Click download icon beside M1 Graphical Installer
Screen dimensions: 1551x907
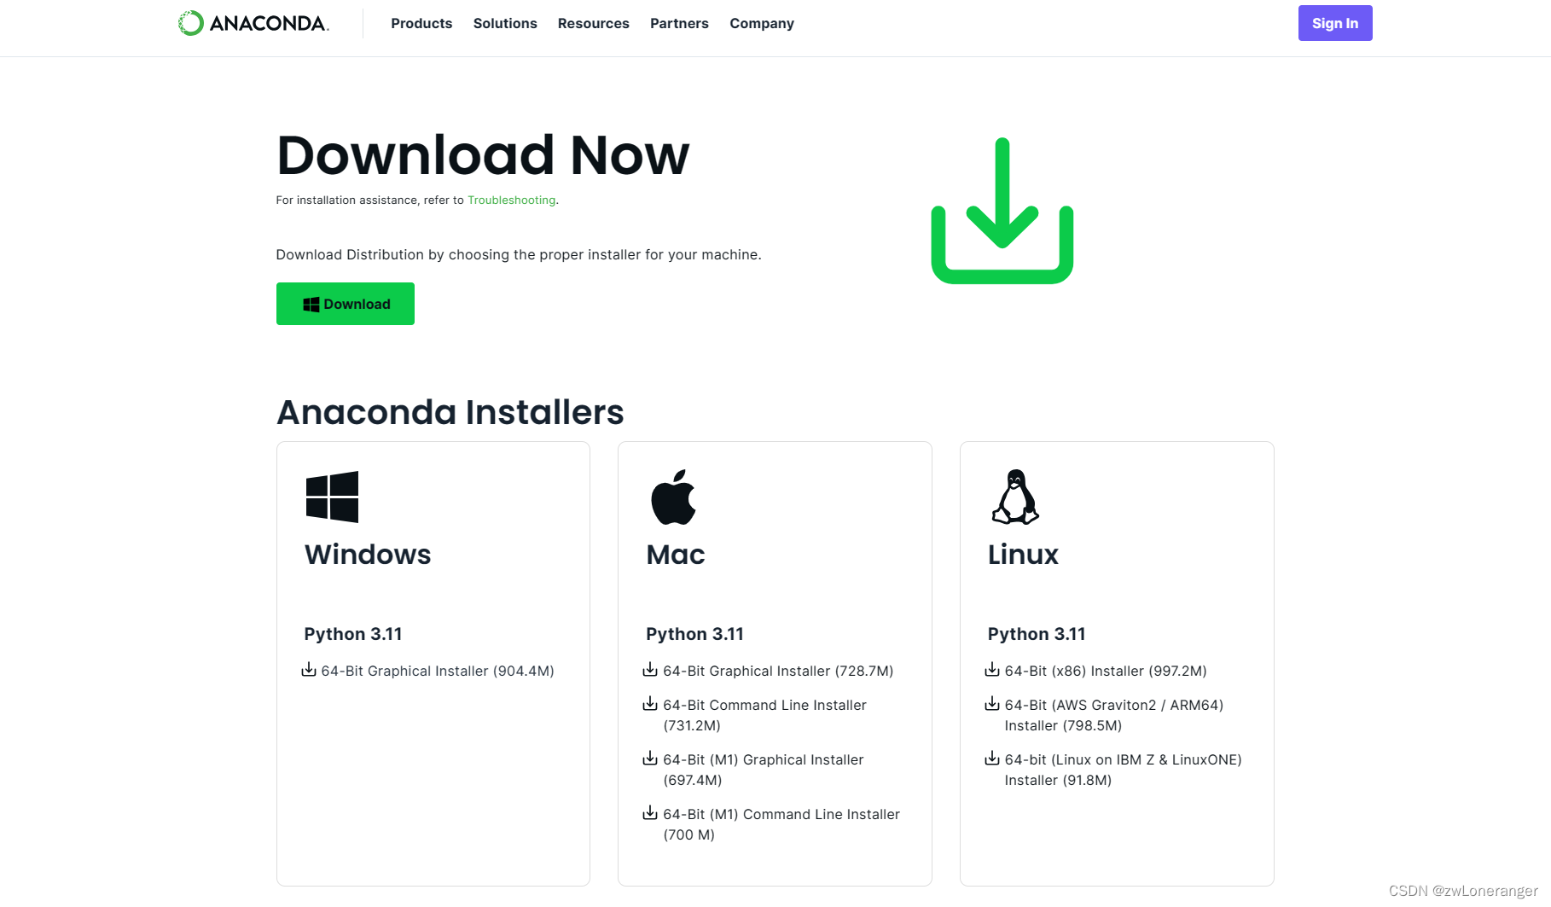tap(650, 759)
